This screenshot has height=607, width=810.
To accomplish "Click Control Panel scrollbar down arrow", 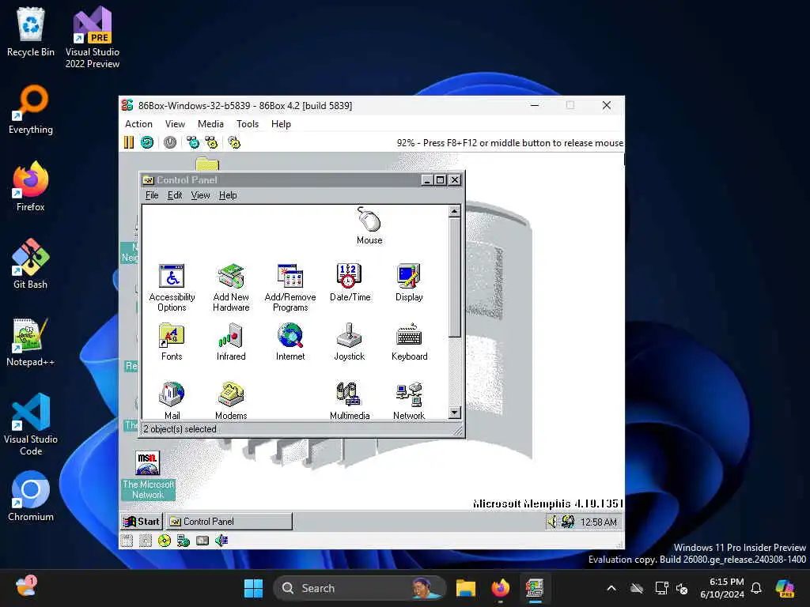I will [x=454, y=412].
